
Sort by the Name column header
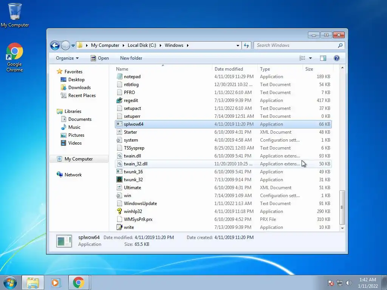[x=163, y=69]
